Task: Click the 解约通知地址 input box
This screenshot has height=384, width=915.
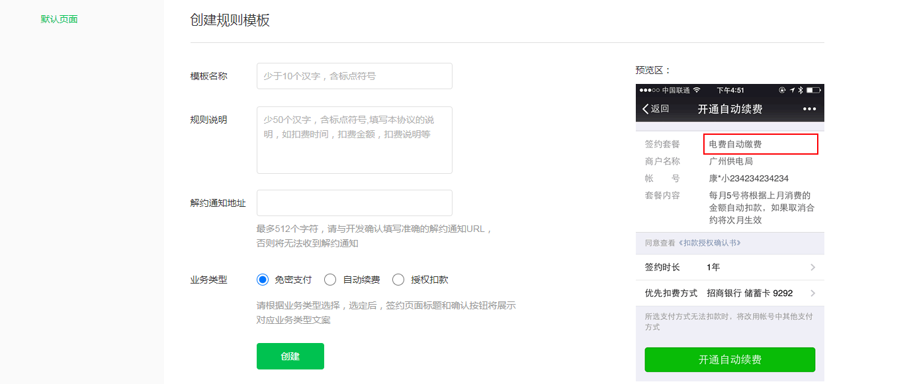Action: [x=355, y=203]
